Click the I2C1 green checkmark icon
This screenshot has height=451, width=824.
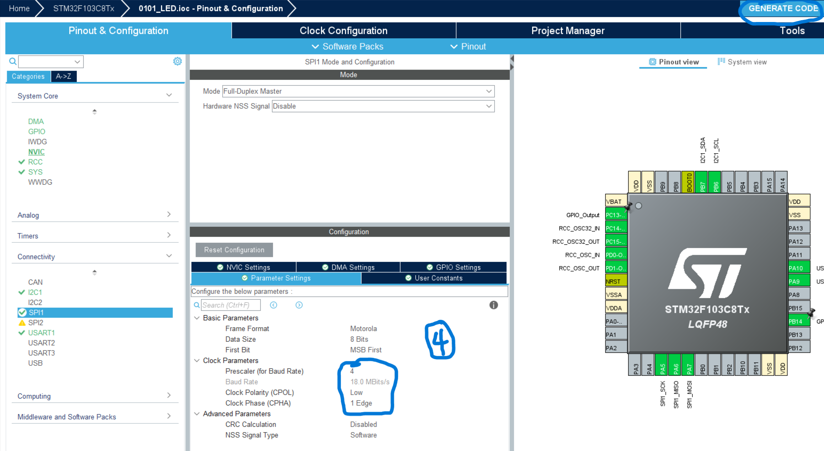[x=22, y=292]
